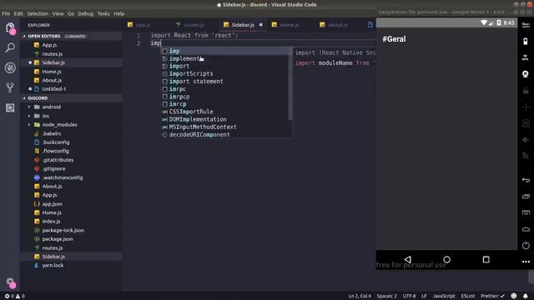Open the Selection menu
534x300 pixels.
(x=38, y=13)
